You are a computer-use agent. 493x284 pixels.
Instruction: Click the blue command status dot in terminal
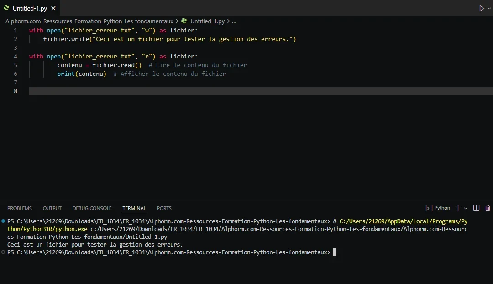pyautogui.click(x=3, y=221)
